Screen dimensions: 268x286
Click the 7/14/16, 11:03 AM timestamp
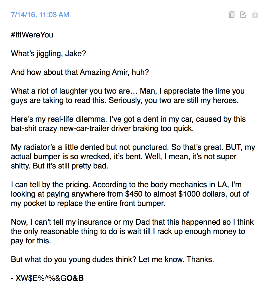pos(40,15)
